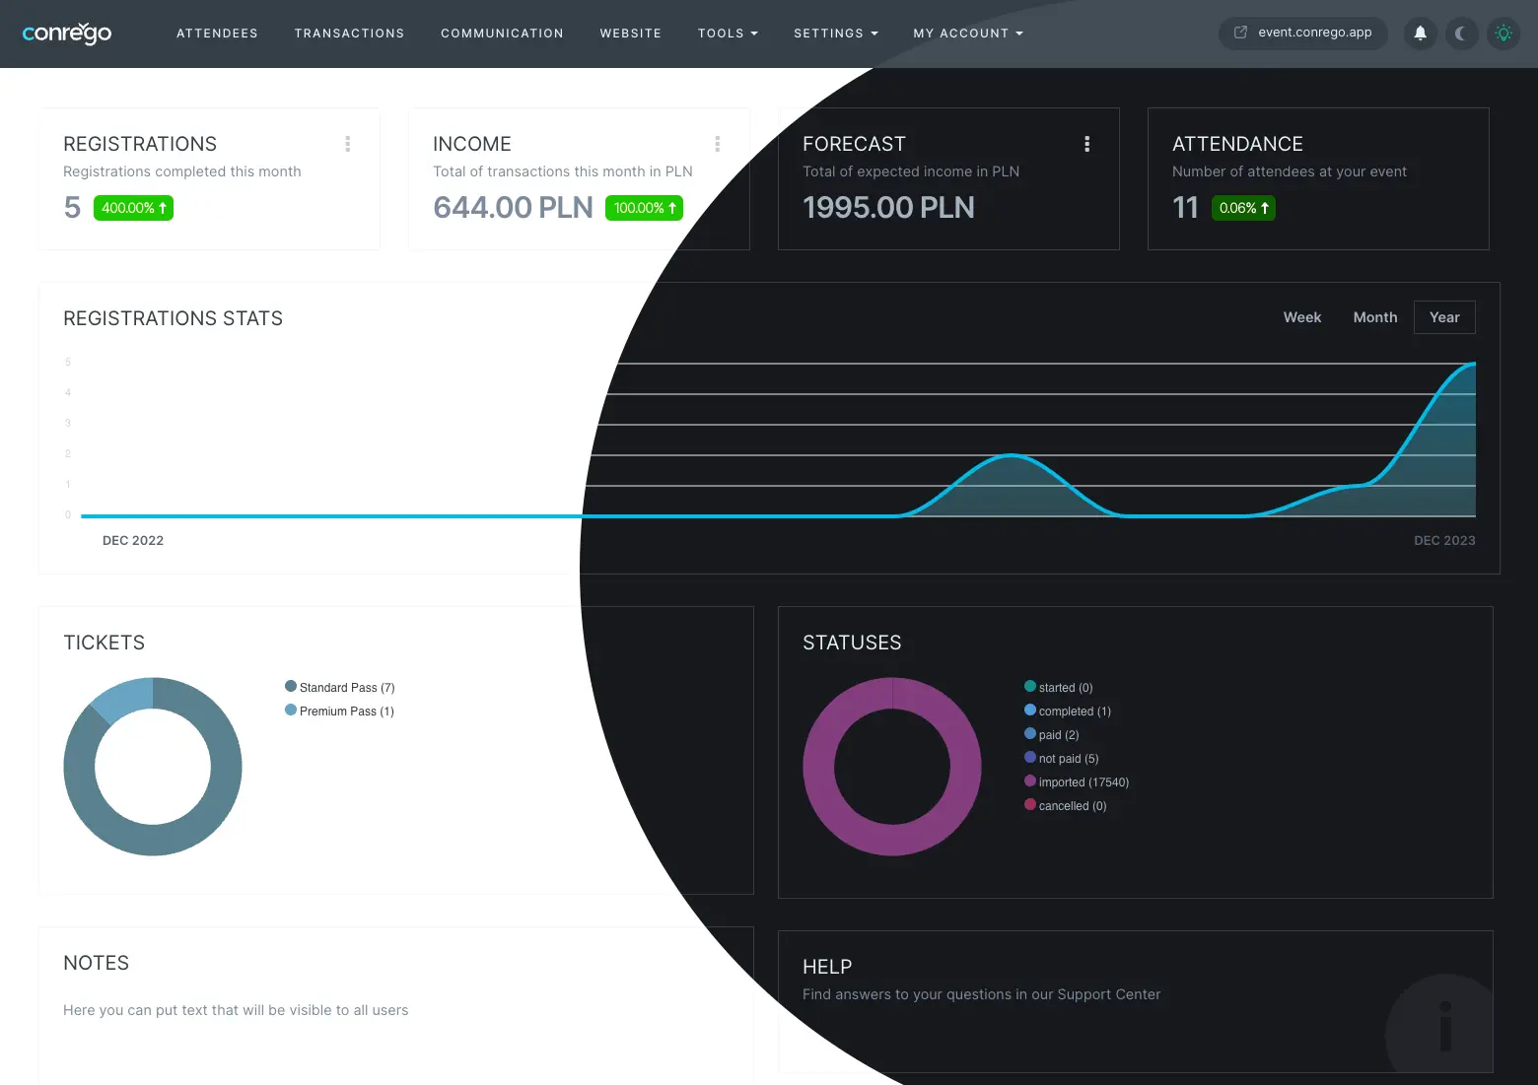This screenshot has width=1538, height=1085.
Task: Open the My Account dropdown
Action: coord(968,34)
